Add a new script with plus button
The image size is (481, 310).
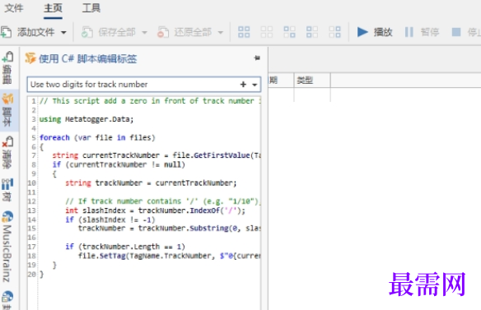pos(243,84)
